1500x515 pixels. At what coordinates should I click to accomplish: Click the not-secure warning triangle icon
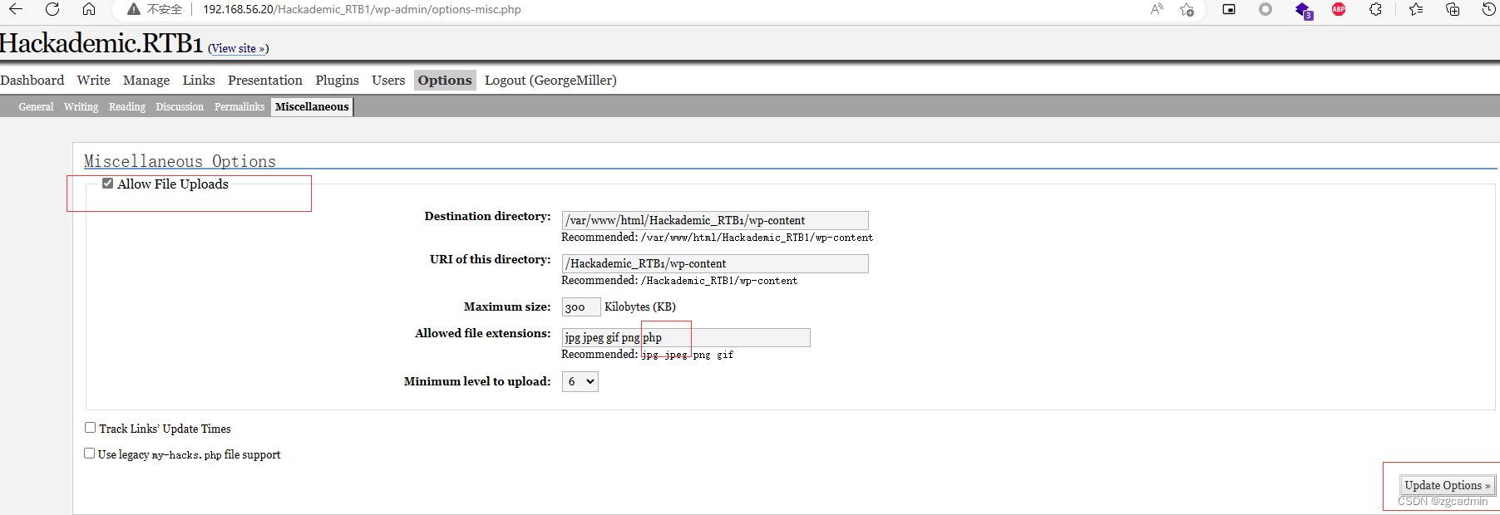[x=133, y=9]
